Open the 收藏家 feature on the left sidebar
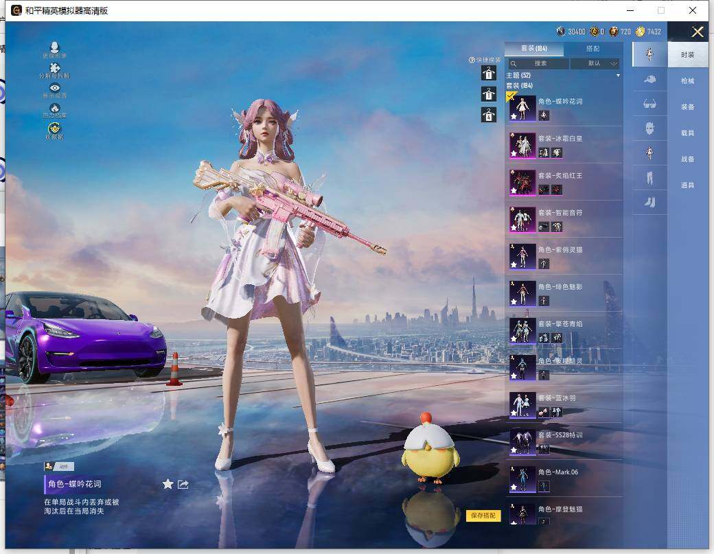The width and height of the screenshot is (714, 554). tap(54, 129)
